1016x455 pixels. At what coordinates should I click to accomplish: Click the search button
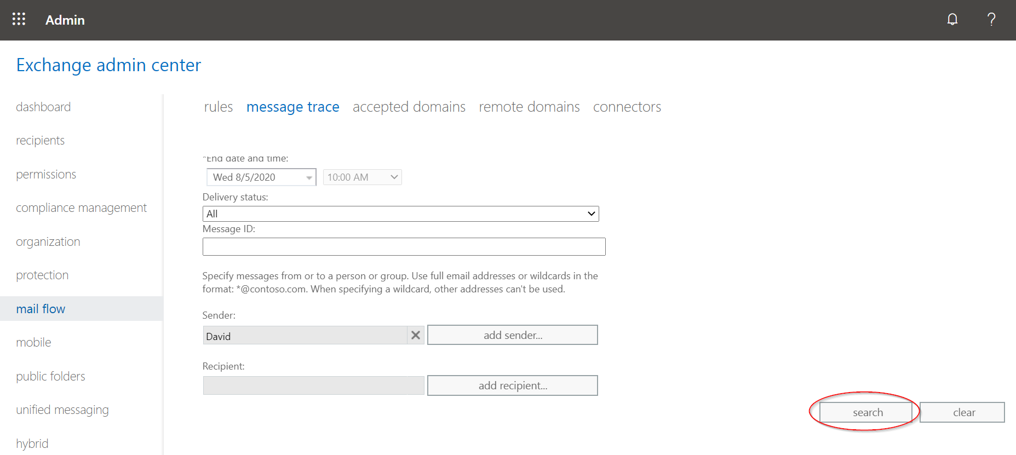tap(867, 412)
